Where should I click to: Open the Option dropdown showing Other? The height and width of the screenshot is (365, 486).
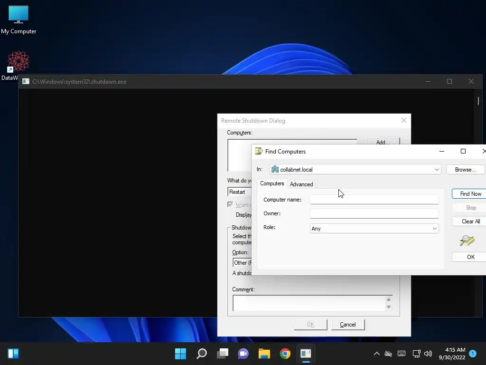242,262
